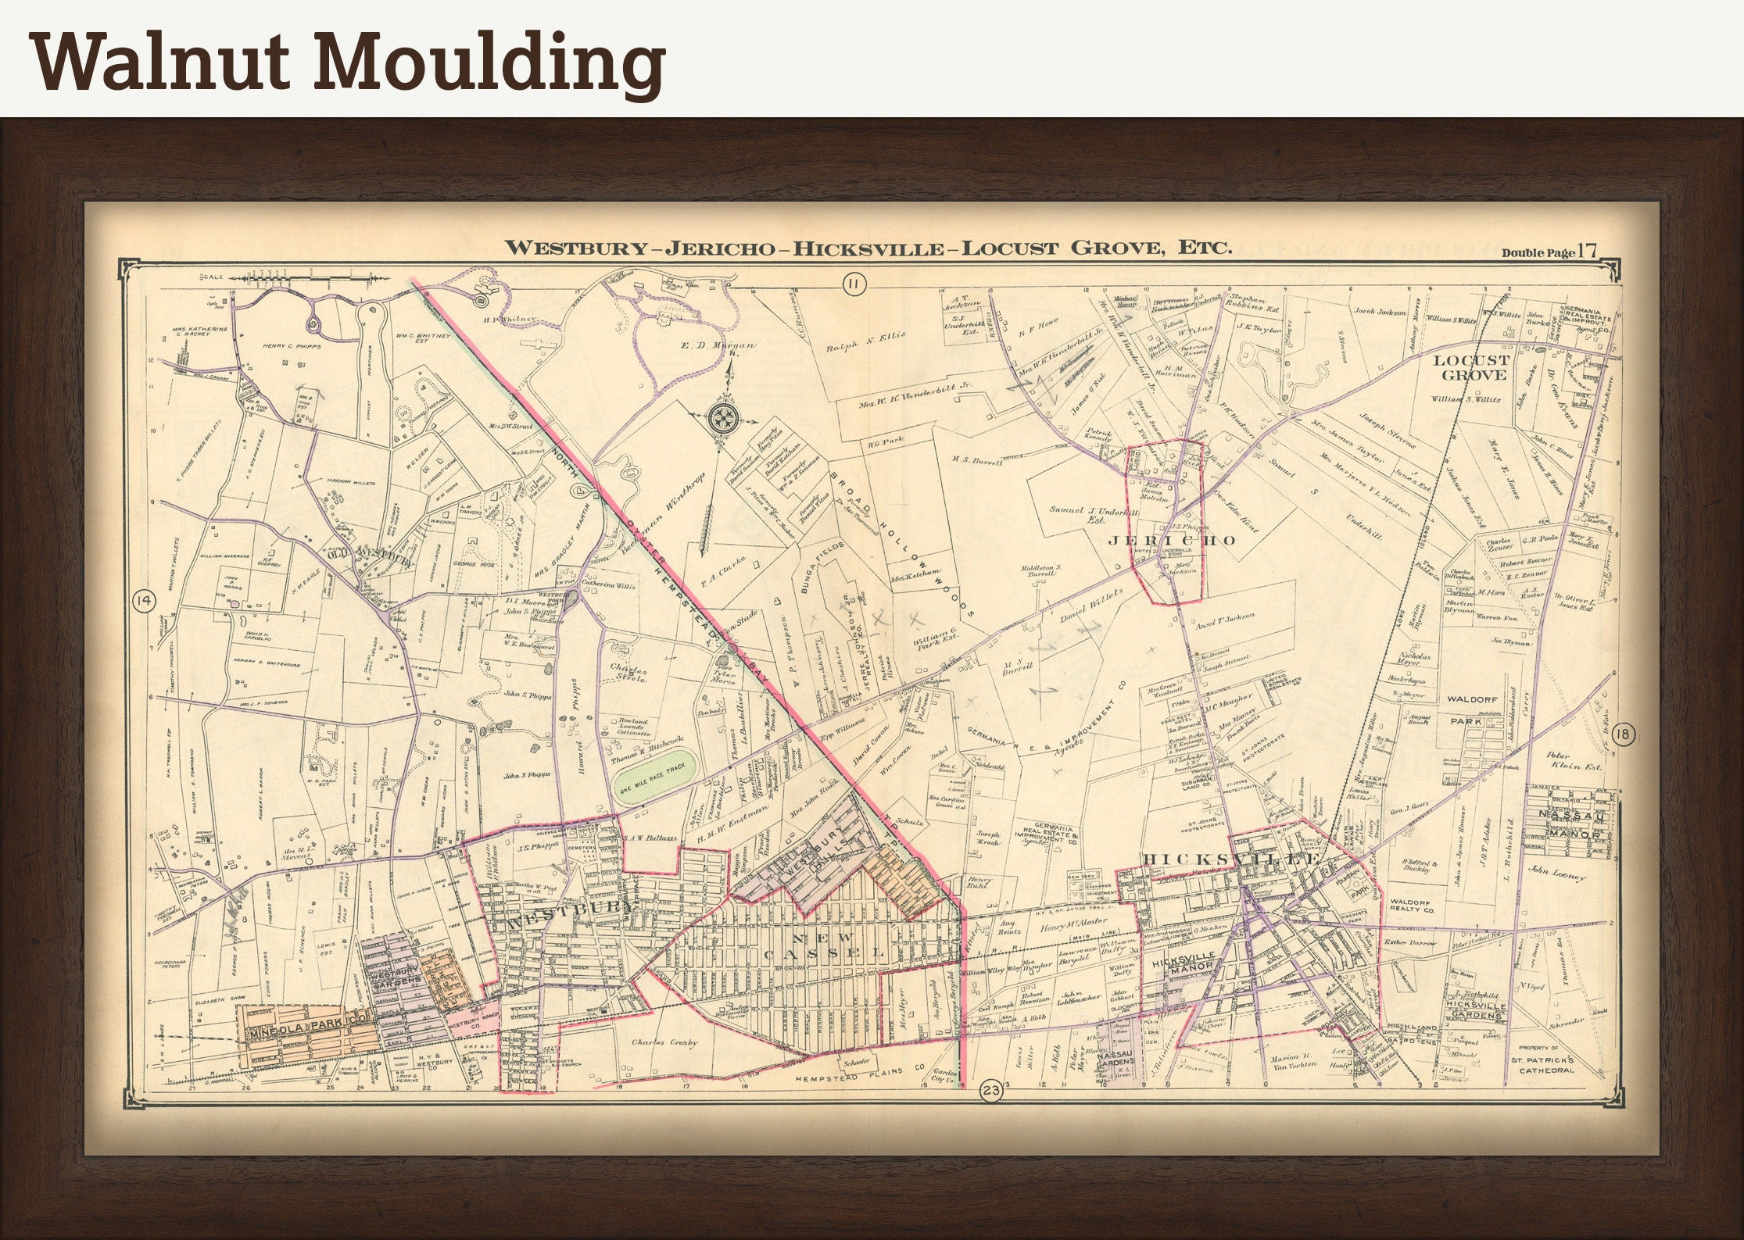Screen dimensions: 1744x1240
Task: Click the circled number 14 marker
Action: [x=145, y=601]
